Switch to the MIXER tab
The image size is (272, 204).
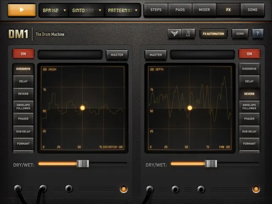(x=204, y=10)
